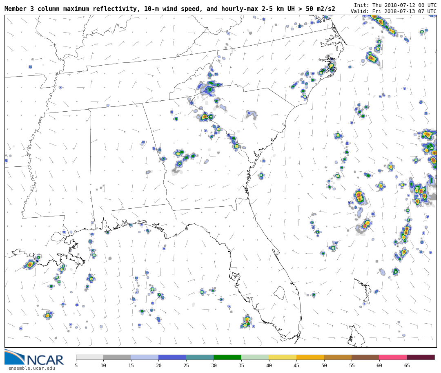Viewport: 441px width, 373px height.
Task: Pick the blue 20–25 colorbar swatch
Action: click(172, 358)
